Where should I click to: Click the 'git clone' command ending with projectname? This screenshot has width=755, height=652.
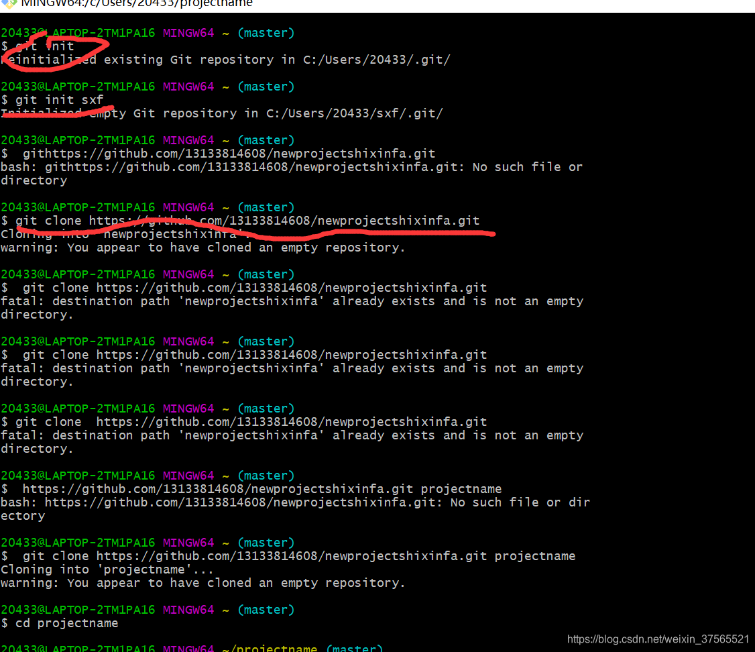click(288, 556)
